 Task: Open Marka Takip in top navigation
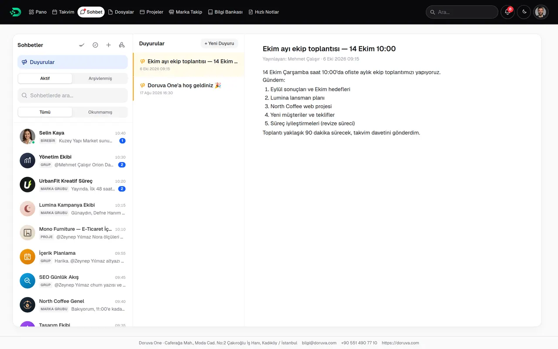pyautogui.click(x=185, y=12)
